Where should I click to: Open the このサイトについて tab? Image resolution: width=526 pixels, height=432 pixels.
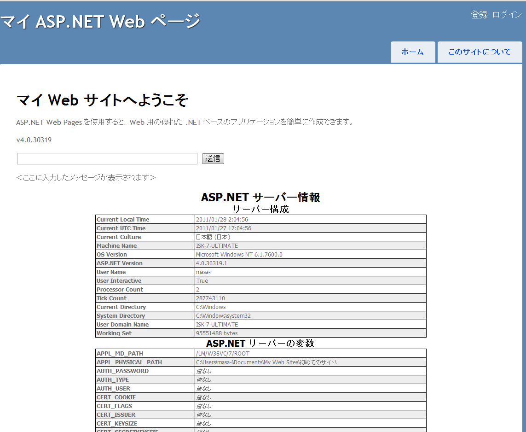pos(480,52)
